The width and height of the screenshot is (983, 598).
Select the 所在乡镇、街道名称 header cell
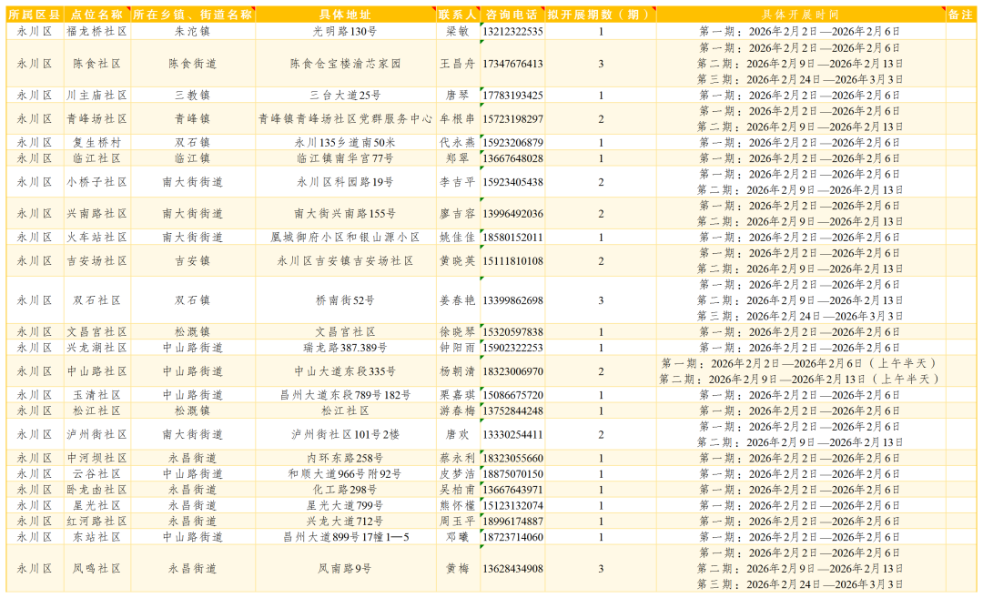click(x=193, y=15)
